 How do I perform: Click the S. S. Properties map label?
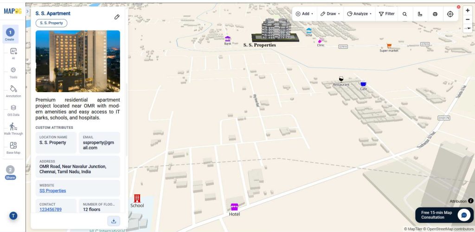tap(260, 45)
